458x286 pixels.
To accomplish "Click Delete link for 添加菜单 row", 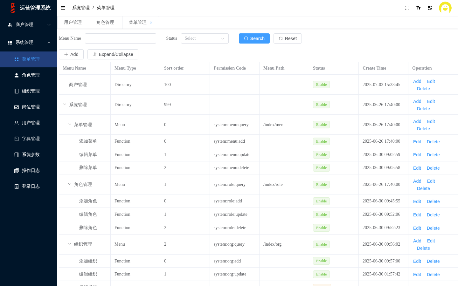I will coord(433,142).
